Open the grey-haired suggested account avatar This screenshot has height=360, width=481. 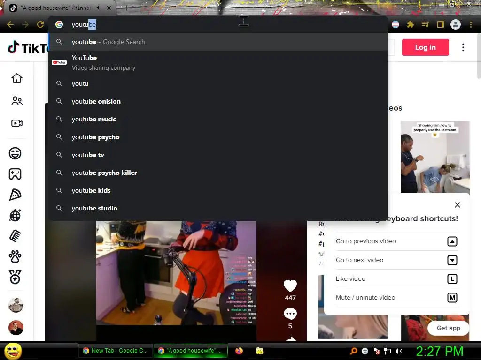(16, 305)
